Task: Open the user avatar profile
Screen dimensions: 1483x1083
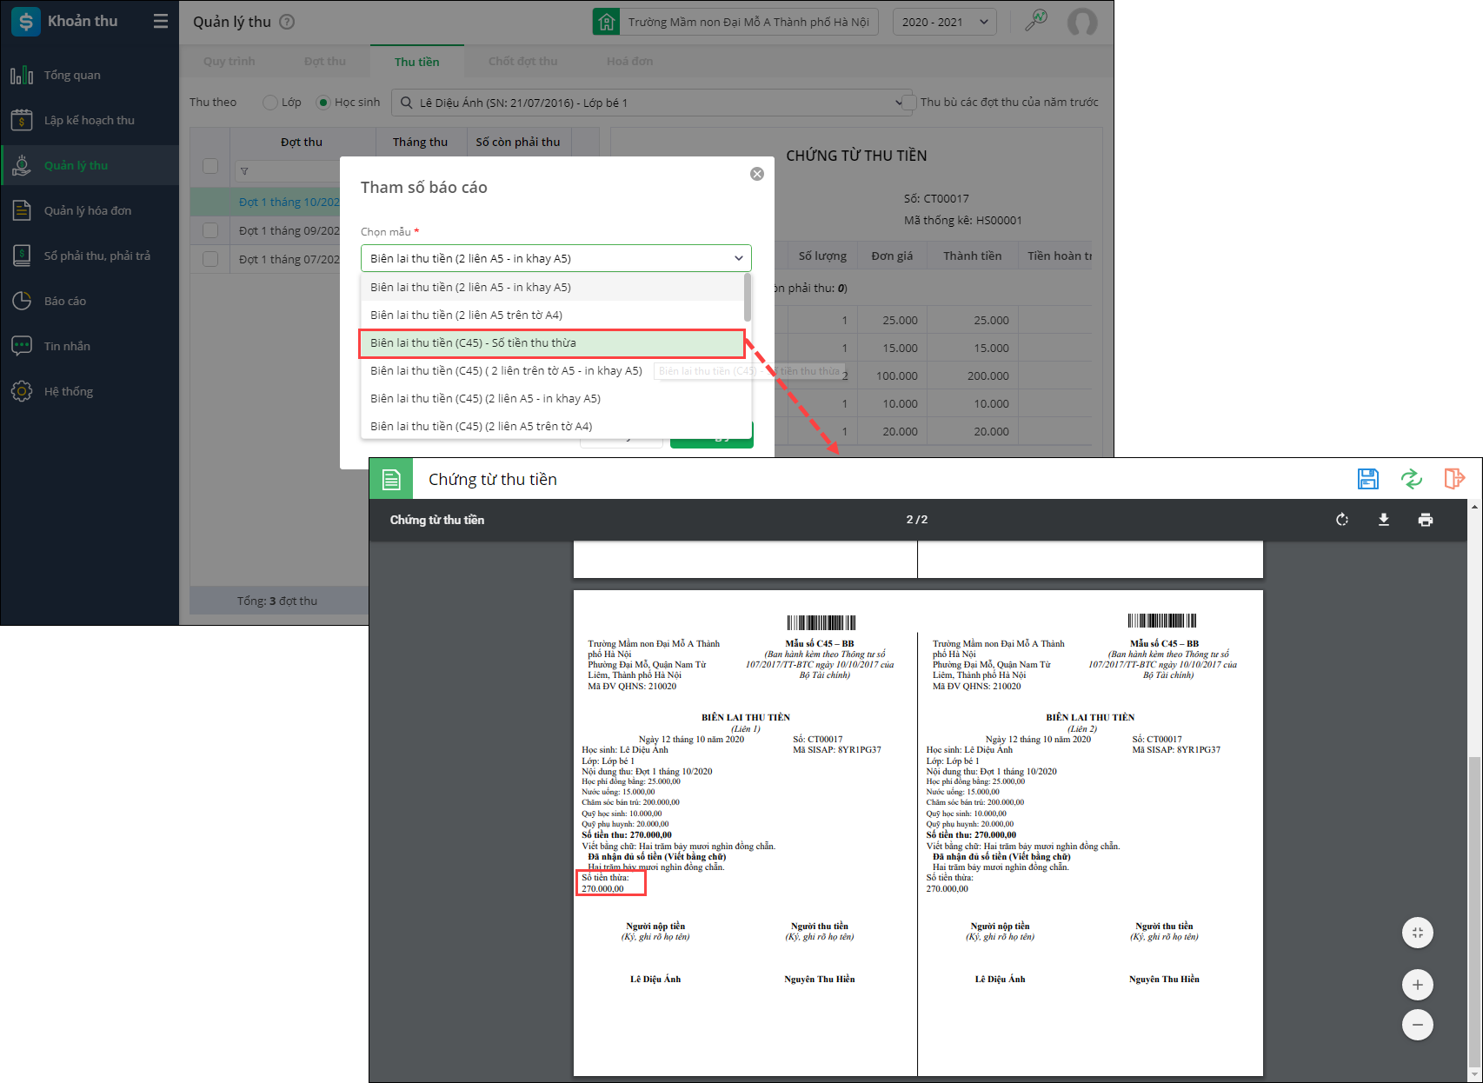Action: pyautogui.click(x=1082, y=22)
